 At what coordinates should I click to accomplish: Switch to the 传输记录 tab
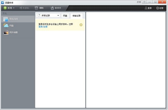(x=76, y=16)
